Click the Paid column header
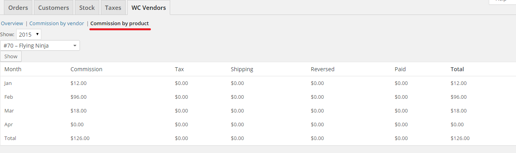This screenshot has width=516, height=153. (x=400, y=69)
